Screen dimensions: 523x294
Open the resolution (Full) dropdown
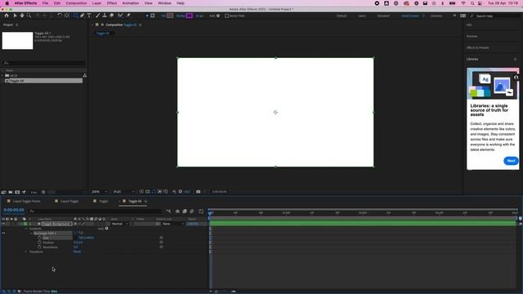tap(123, 192)
